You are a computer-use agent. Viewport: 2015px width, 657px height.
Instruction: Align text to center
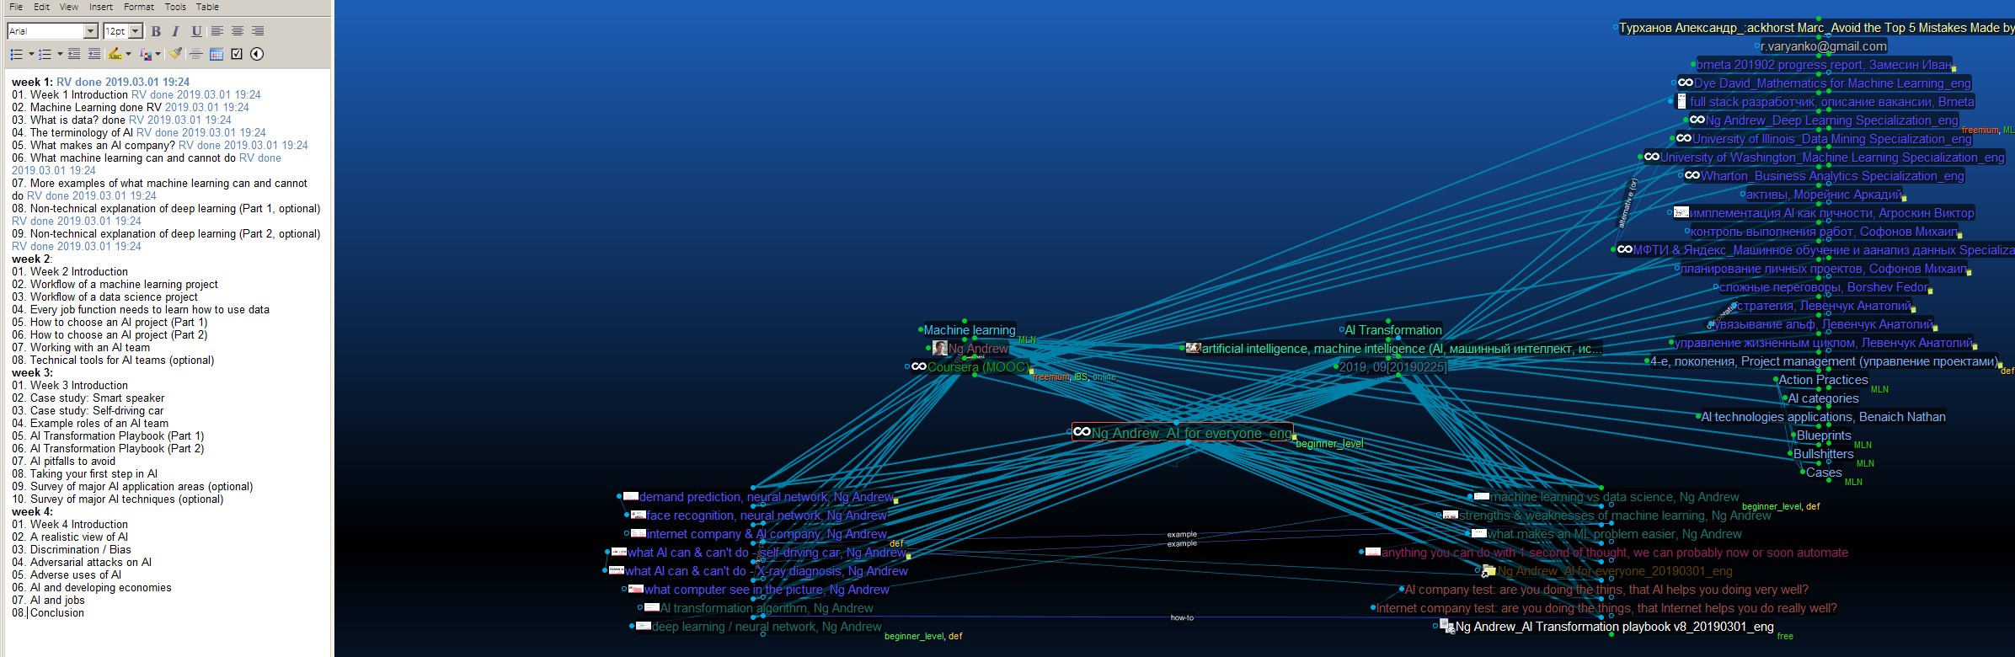[x=238, y=31]
